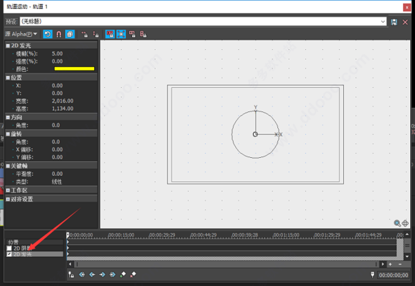The width and height of the screenshot is (415, 286).
Task: Click the Y 偏移 value field
Action: point(57,157)
